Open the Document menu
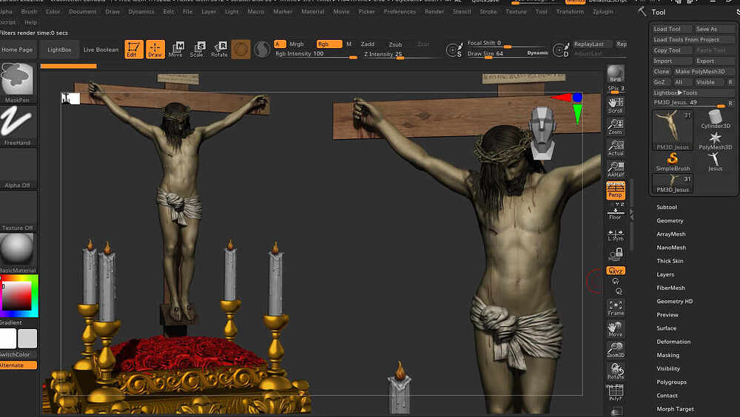Image resolution: width=740 pixels, height=417 pixels. tap(82, 11)
